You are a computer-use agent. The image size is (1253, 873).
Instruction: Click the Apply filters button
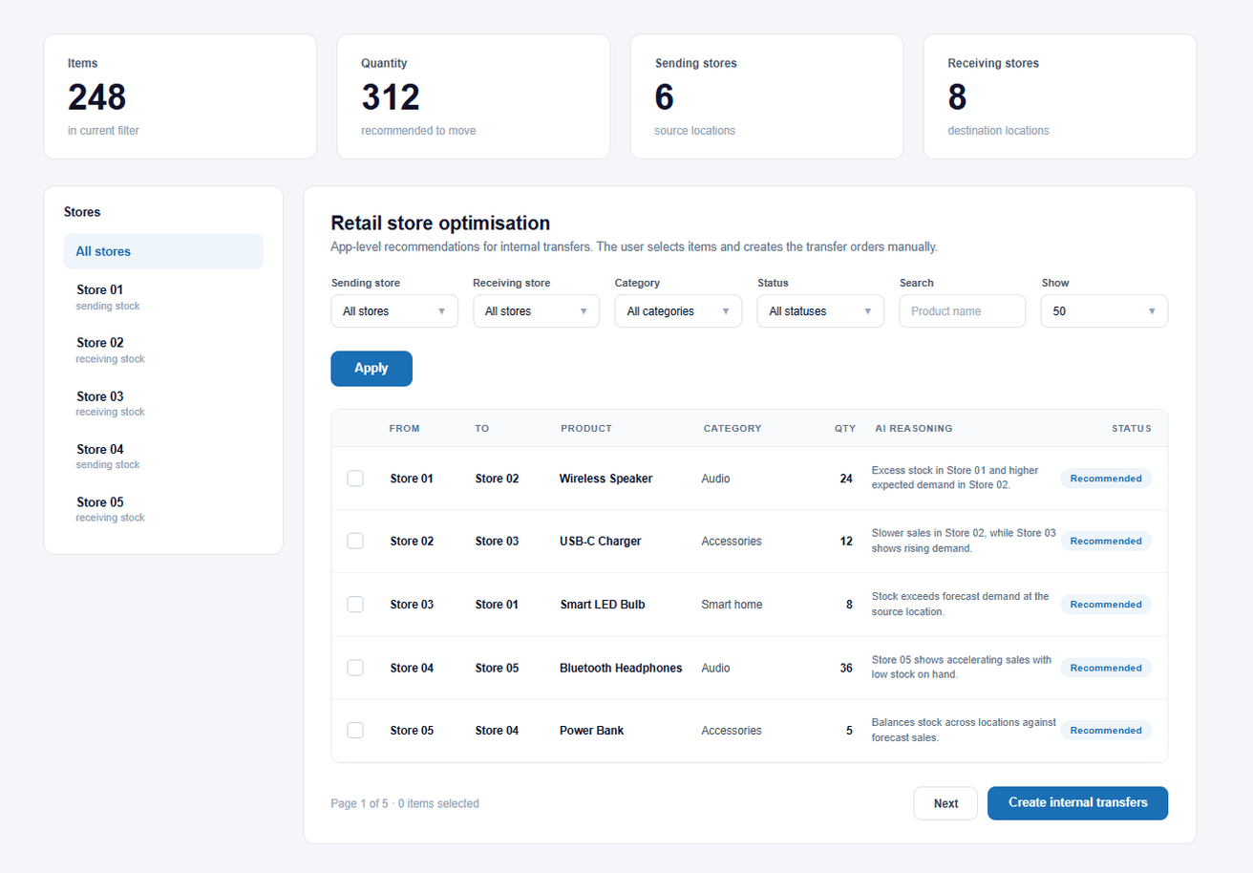pos(372,369)
